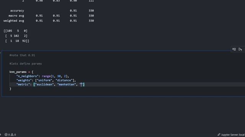Click the accuracy row label in output
Viewport: 245px width, 137px height.
17,11
